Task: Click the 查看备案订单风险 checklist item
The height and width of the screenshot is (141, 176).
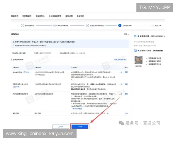Action: (155, 61)
